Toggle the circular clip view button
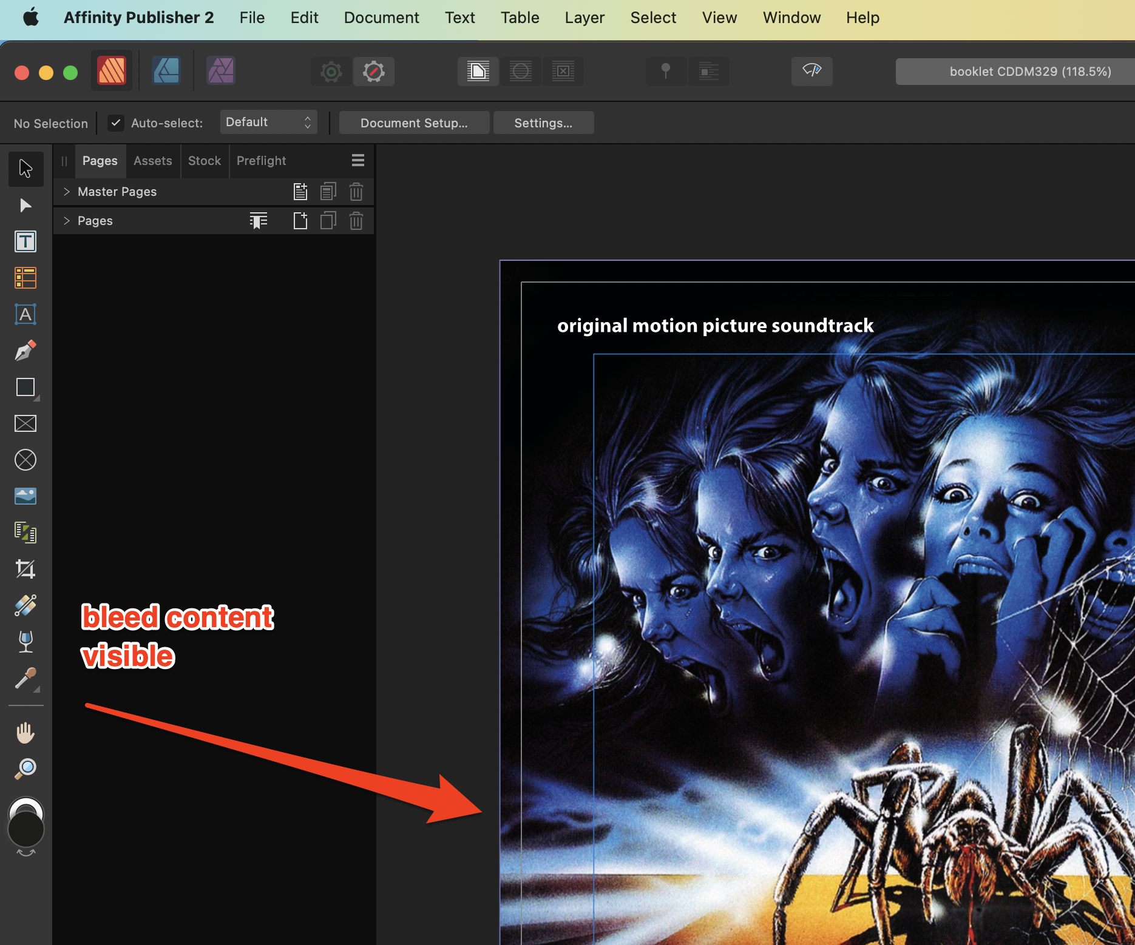Screen dimensions: 1135x945 coord(521,72)
